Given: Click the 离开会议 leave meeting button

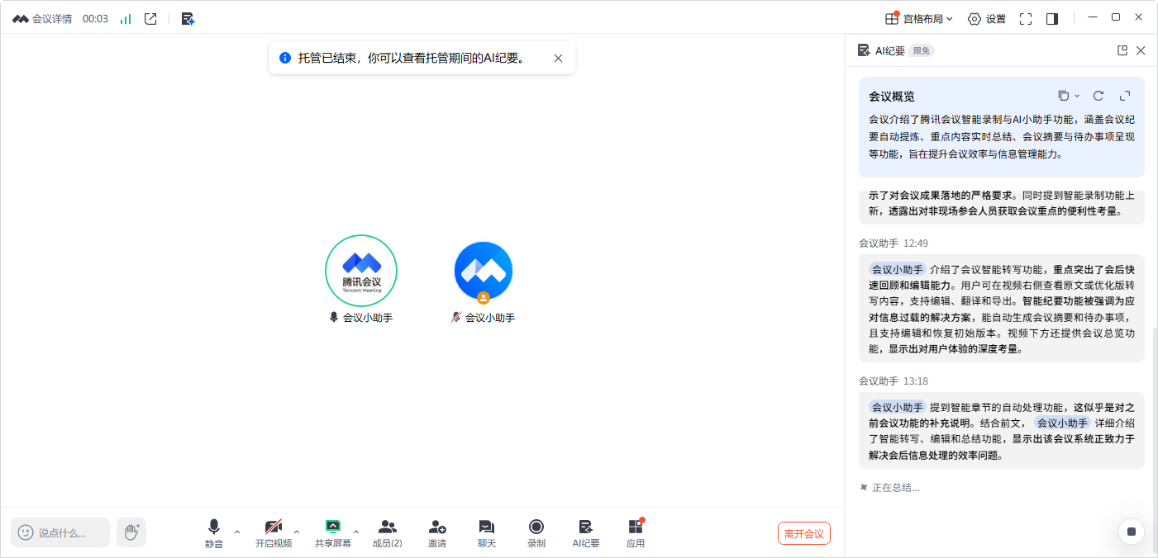Looking at the screenshot, I should pos(803,533).
